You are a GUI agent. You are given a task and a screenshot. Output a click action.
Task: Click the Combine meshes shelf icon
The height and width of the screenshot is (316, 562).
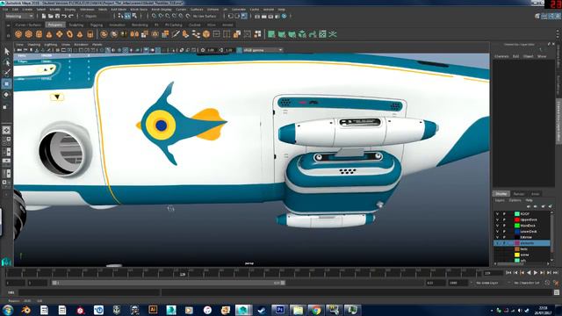104,34
